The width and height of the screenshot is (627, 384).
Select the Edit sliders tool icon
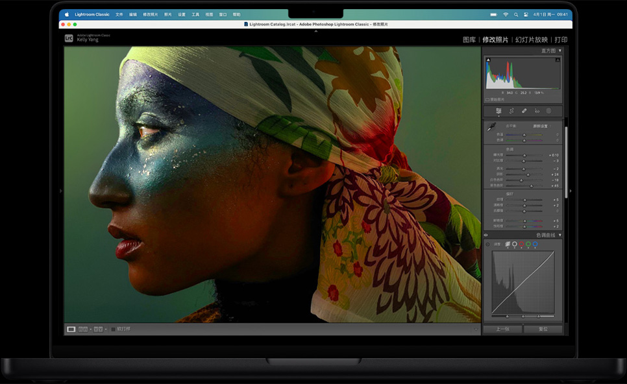[x=498, y=111]
